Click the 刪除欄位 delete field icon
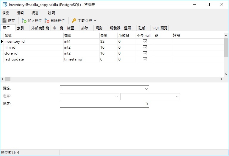The height and width of the screenshot is (156, 229). click(x=47, y=20)
